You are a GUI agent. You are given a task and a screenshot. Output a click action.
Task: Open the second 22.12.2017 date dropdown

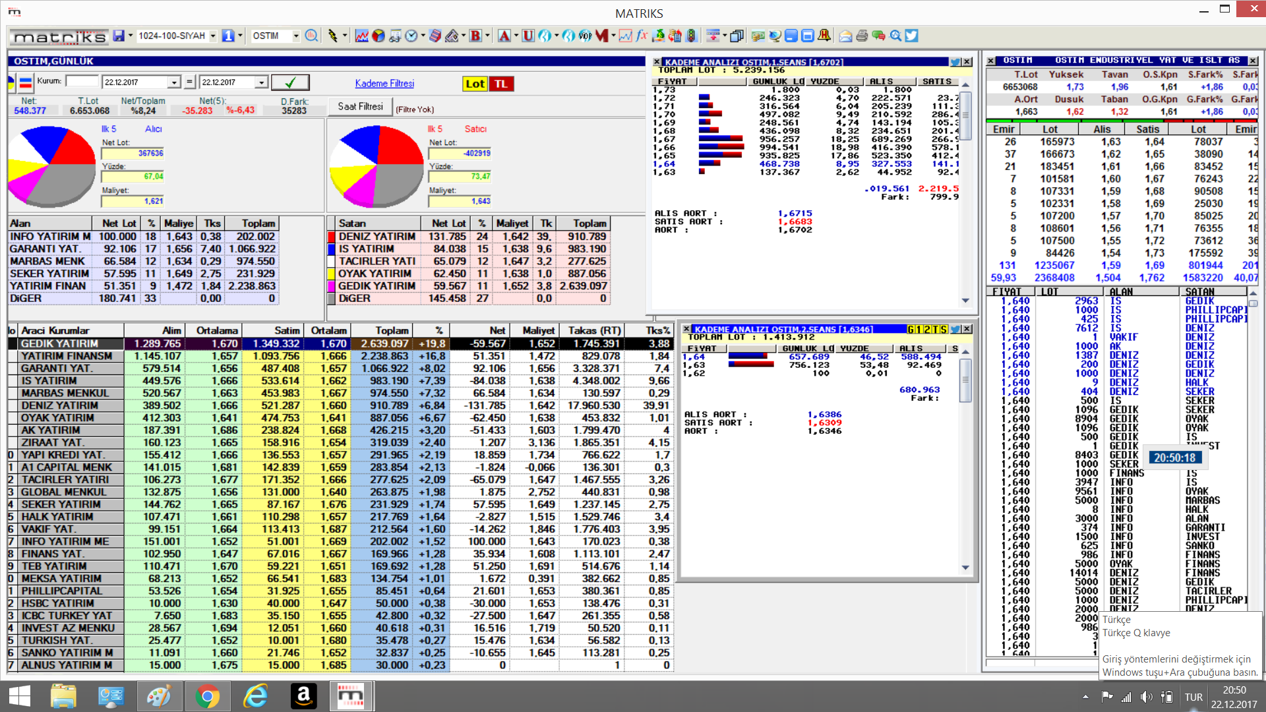261,82
